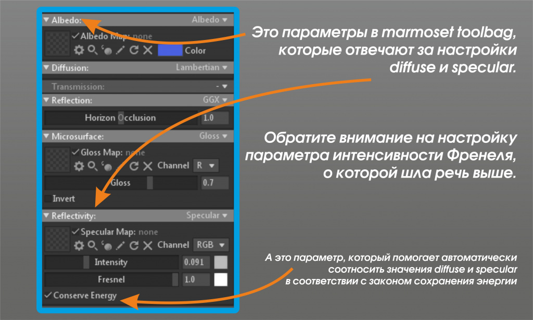Toggle the Albedo Map checkbox

[x=75, y=36]
